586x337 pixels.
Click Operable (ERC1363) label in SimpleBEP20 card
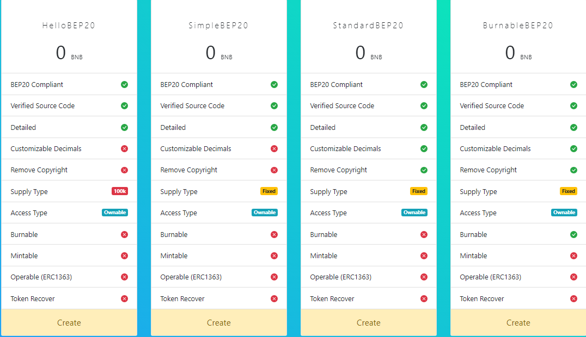[x=191, y=277]
